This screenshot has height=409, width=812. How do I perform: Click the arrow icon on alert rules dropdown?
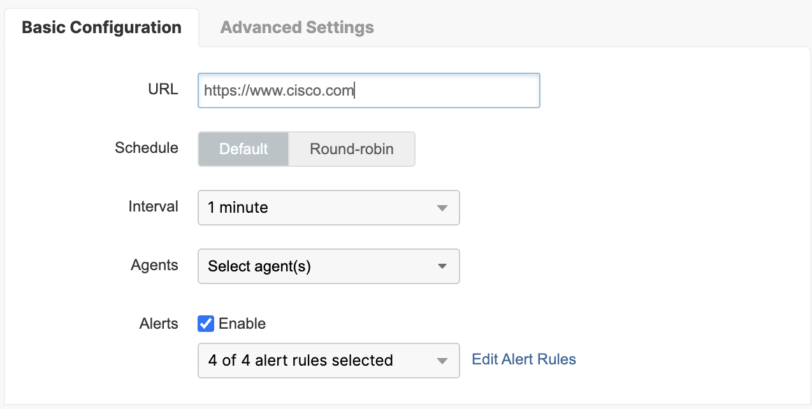(x=442, y=361)
